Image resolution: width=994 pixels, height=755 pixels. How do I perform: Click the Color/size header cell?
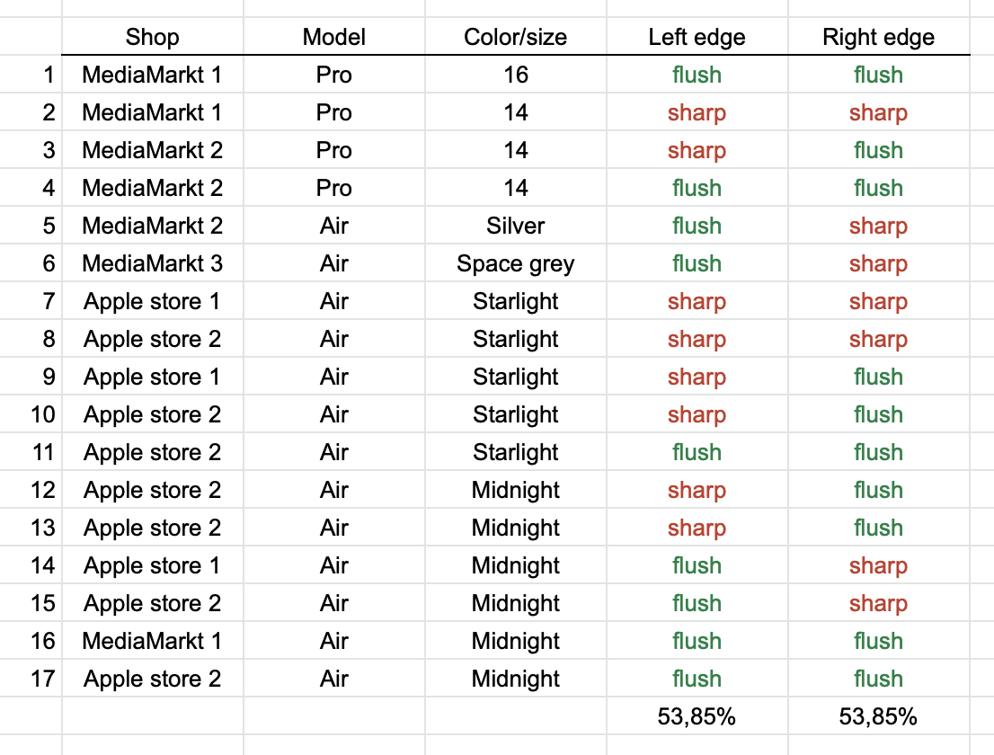(516, 37)
